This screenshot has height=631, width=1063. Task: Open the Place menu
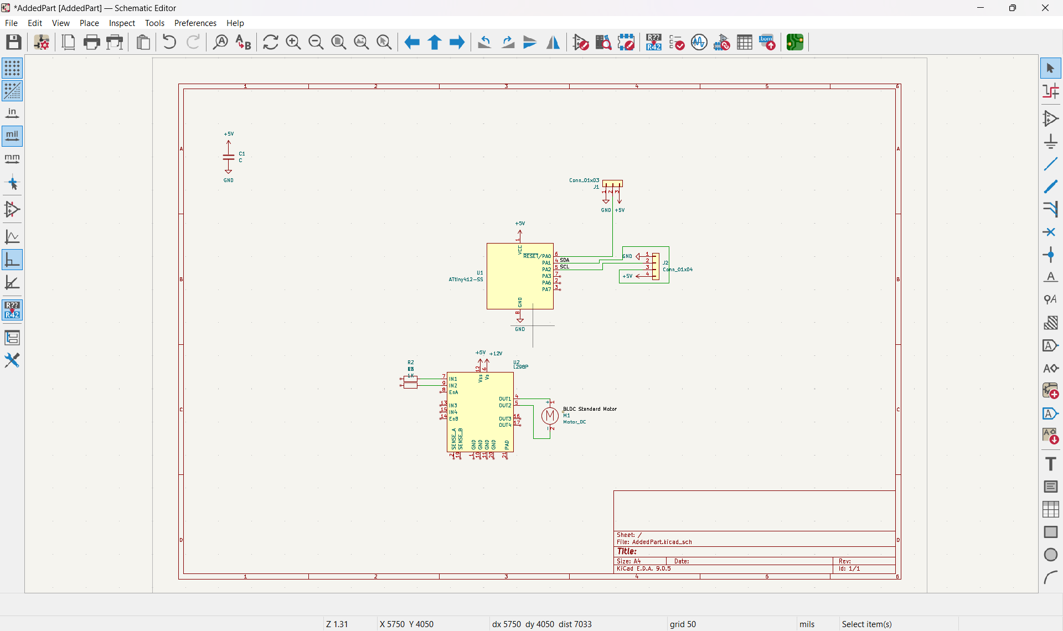[x=89, y=23]
